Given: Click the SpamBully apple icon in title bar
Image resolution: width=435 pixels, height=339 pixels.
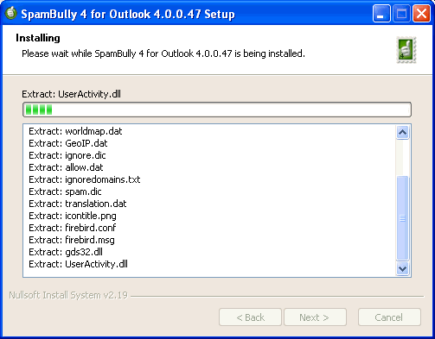Looking at the screenshot, I should click(10, 13).
